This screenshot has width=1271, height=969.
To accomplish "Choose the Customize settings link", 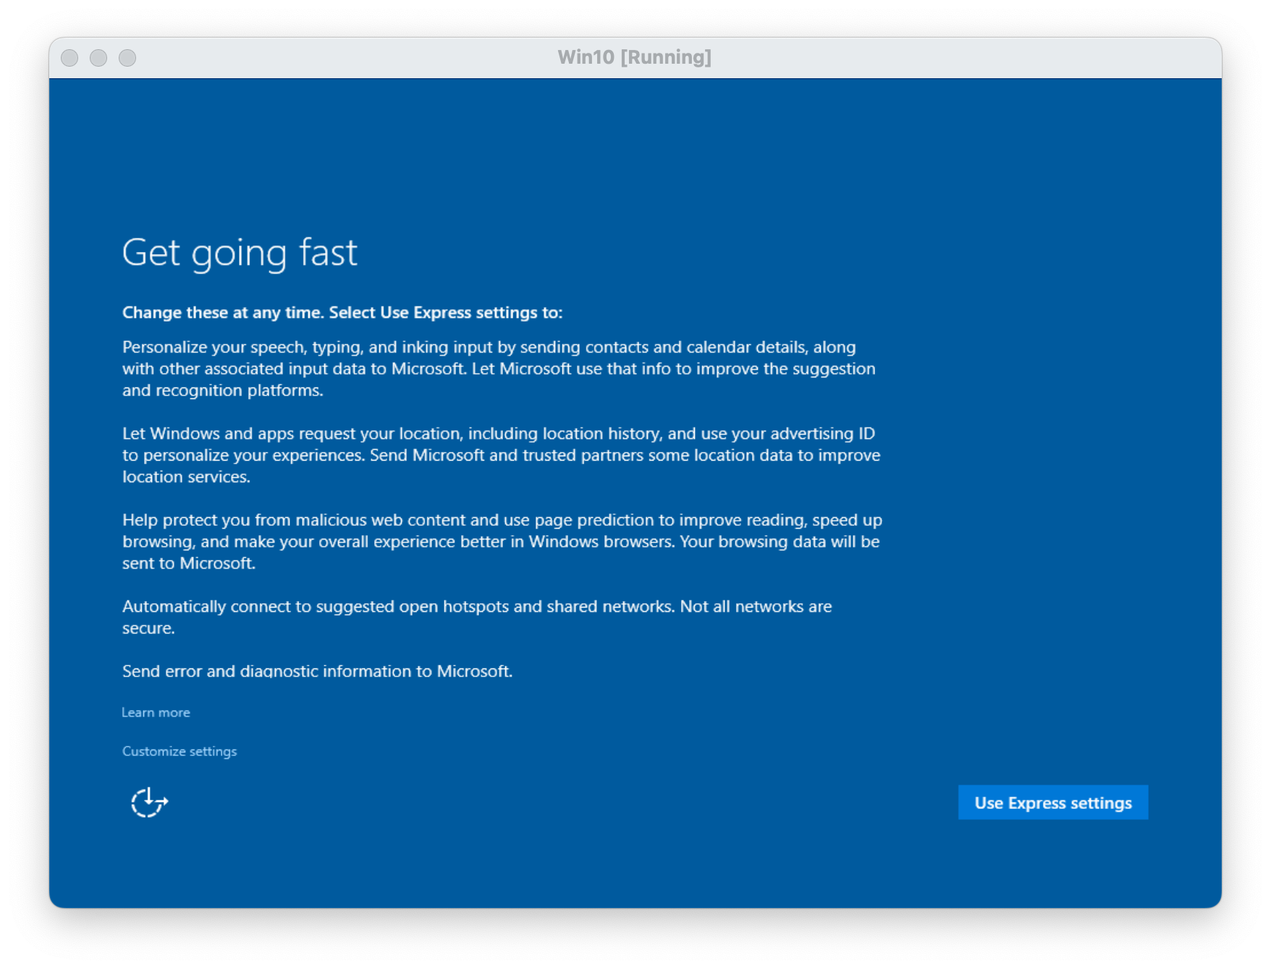I will click(x=180, y=751).
